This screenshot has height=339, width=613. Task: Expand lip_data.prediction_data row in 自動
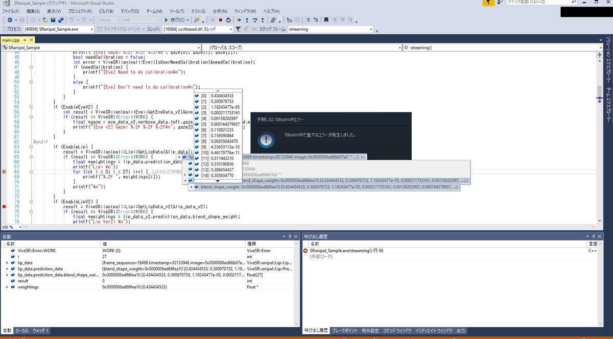click(x=7, y=269)
